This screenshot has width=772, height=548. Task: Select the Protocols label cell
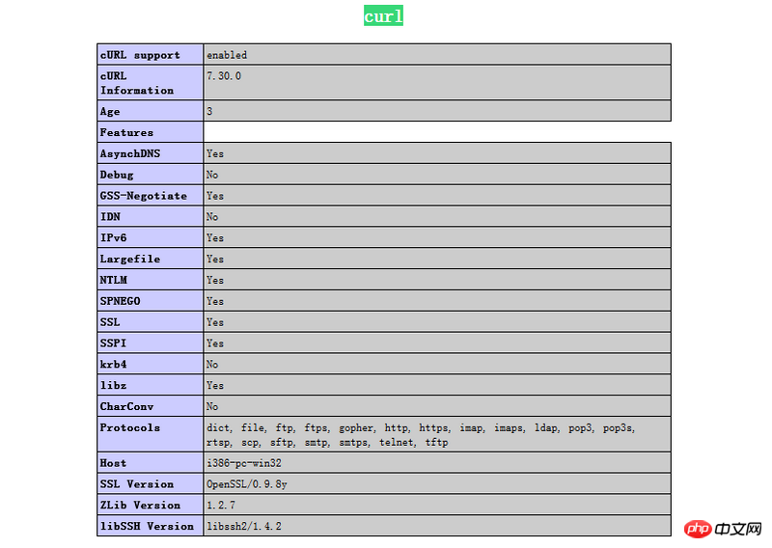pos(151,434)
